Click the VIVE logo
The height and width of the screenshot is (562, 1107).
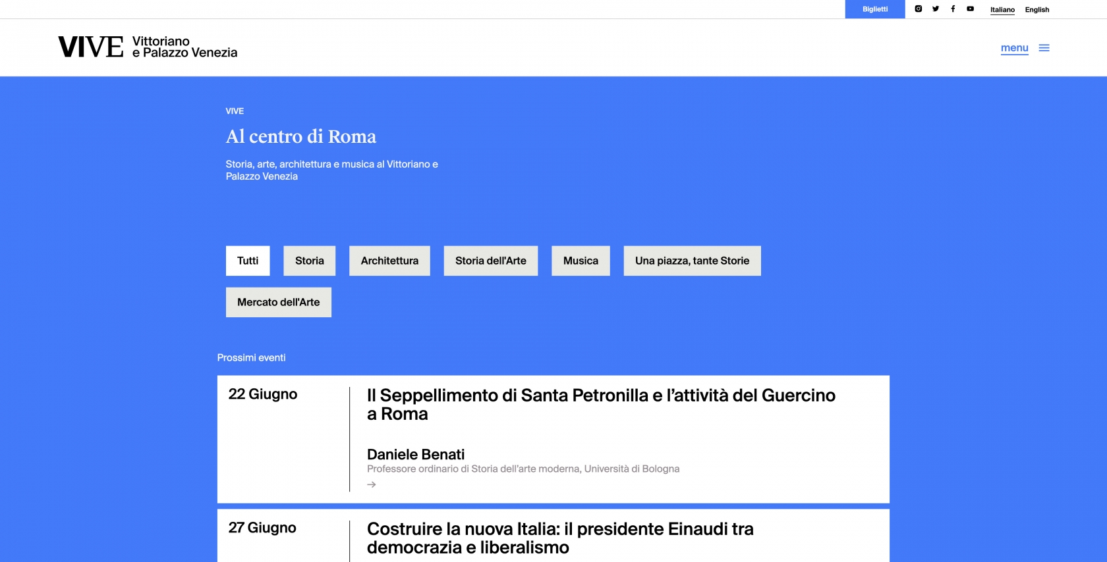point(91,47)
